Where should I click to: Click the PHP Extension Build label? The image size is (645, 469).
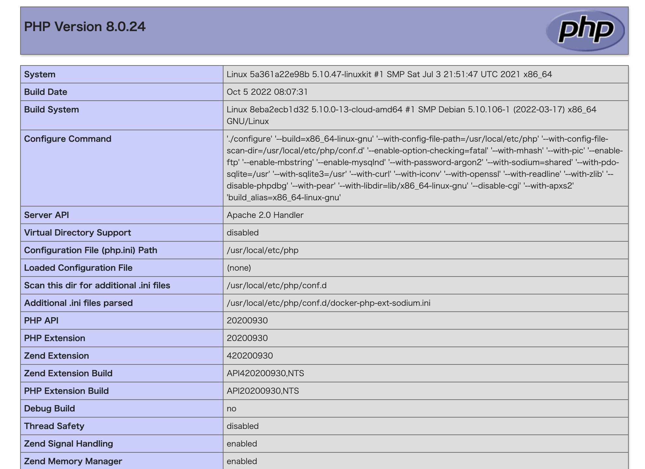(66, 391)
